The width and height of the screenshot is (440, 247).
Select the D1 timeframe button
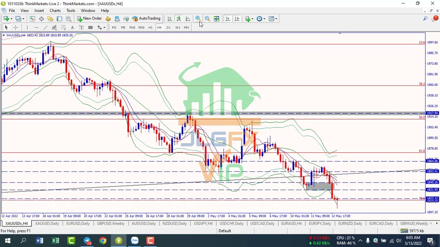point(168,27)
